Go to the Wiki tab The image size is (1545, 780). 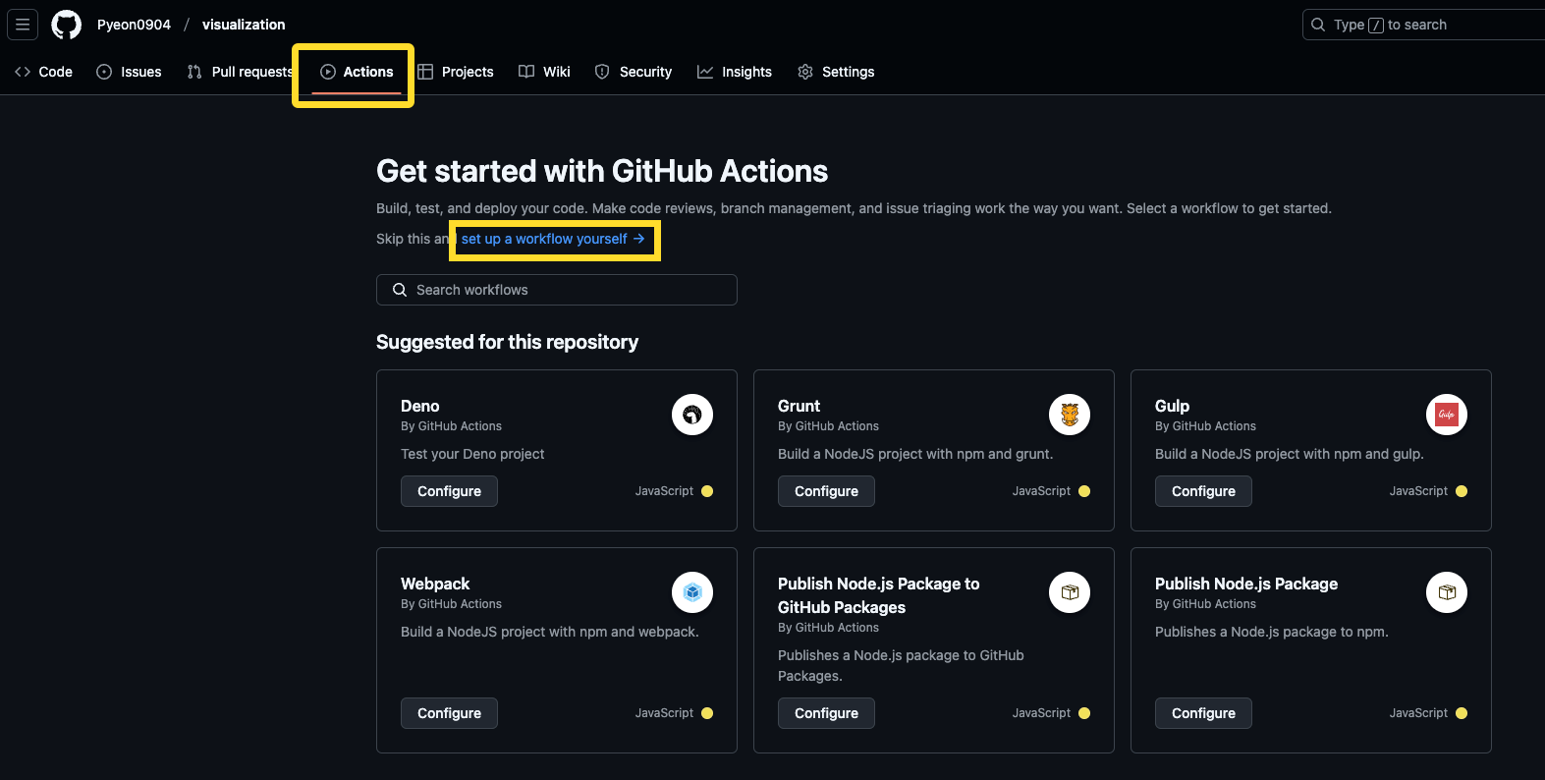[544, 72]
